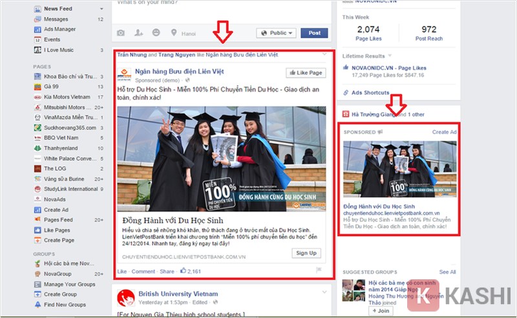Viewport: 517px width, 318px height.
Task: Click the right-column sponsored ad thumbnail image
Action: pos(400,169)
